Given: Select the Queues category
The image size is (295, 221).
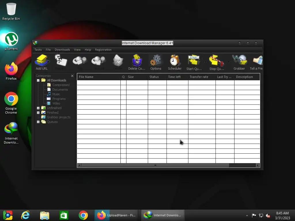Looking at the screenshot, I should (52, 122).
